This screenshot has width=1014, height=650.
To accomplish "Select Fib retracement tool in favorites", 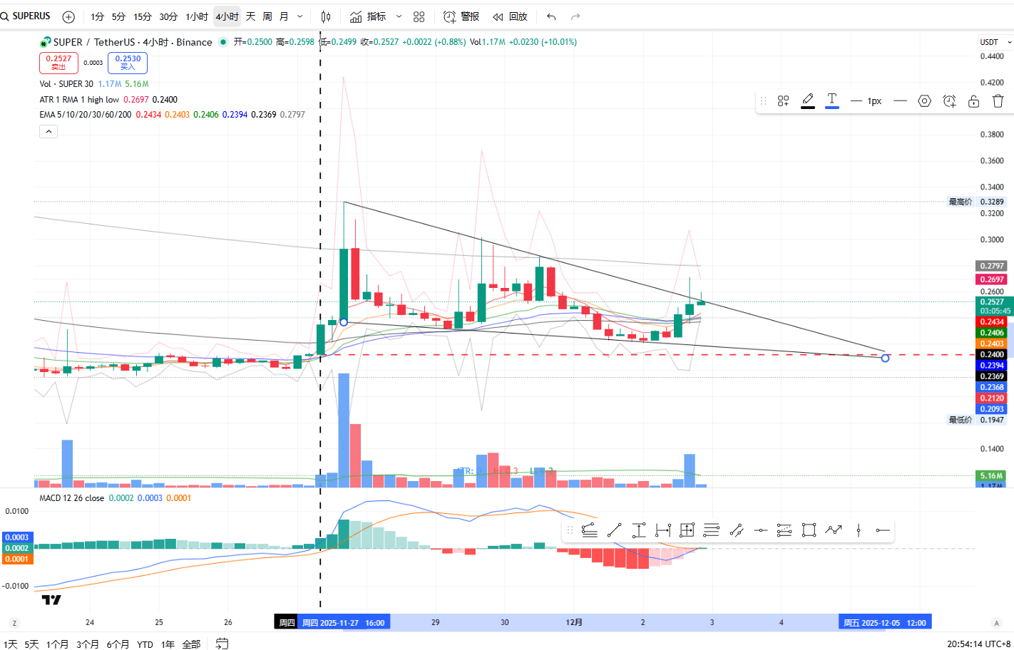I will [784, 530].
